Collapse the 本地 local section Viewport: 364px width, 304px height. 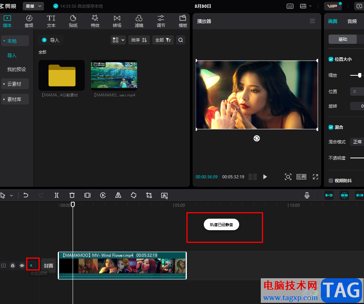[x=15, y=41]
